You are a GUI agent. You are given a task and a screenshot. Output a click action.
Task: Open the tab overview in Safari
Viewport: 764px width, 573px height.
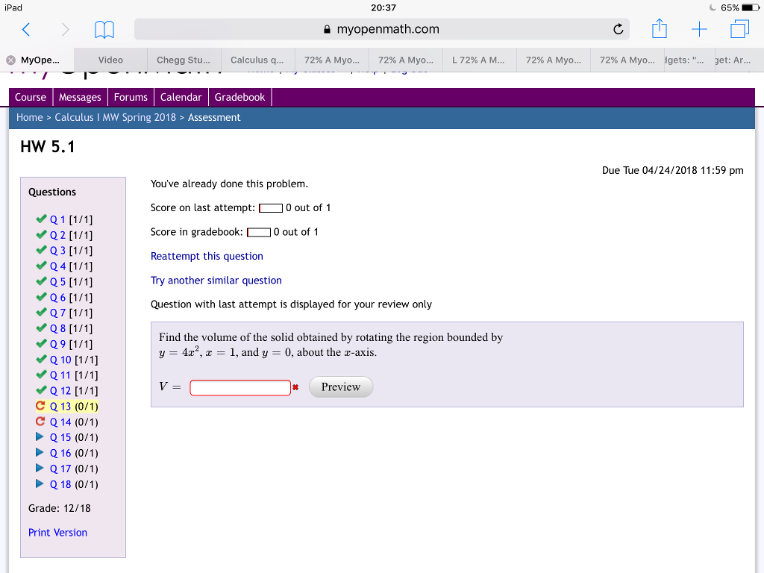coord(739,29)
